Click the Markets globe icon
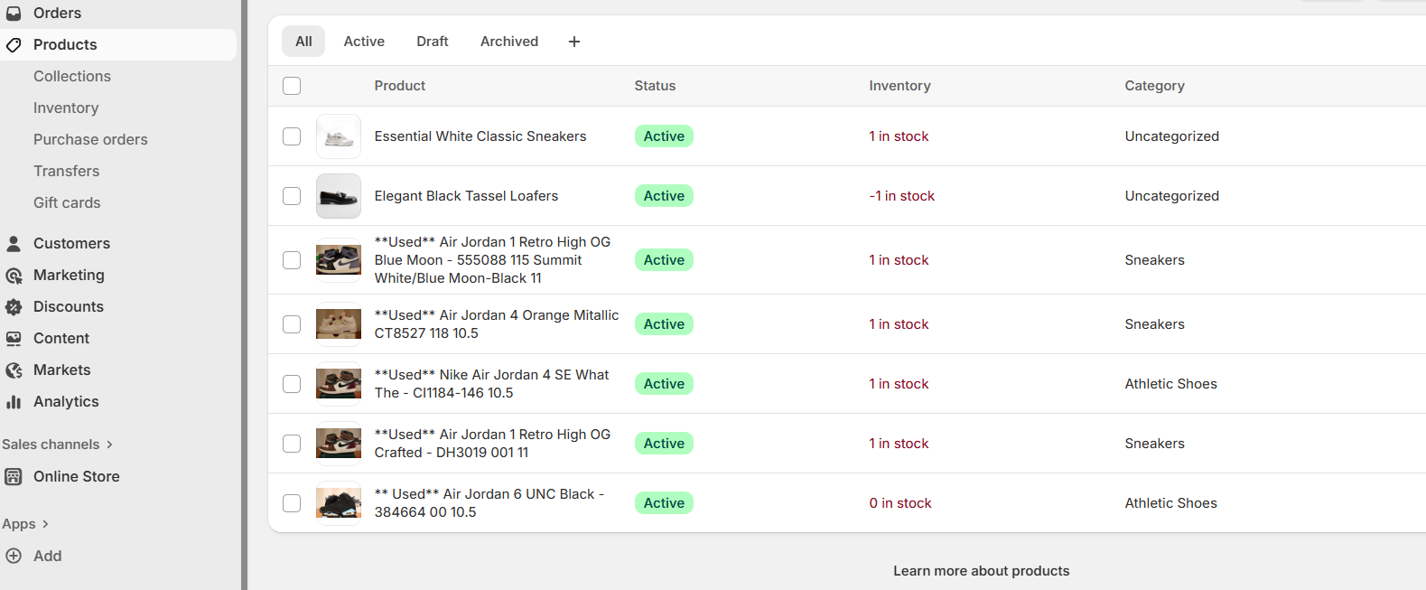This screenshot has width=1426, height=590. point(14,370)
